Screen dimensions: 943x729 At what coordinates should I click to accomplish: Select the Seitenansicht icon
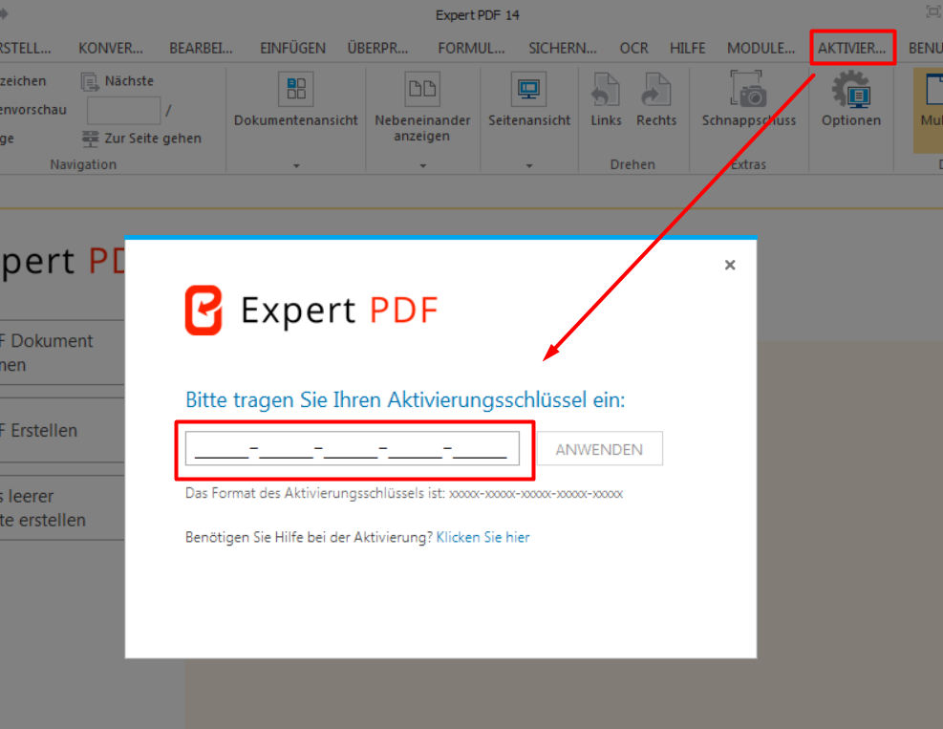click(x=528, y=89)
